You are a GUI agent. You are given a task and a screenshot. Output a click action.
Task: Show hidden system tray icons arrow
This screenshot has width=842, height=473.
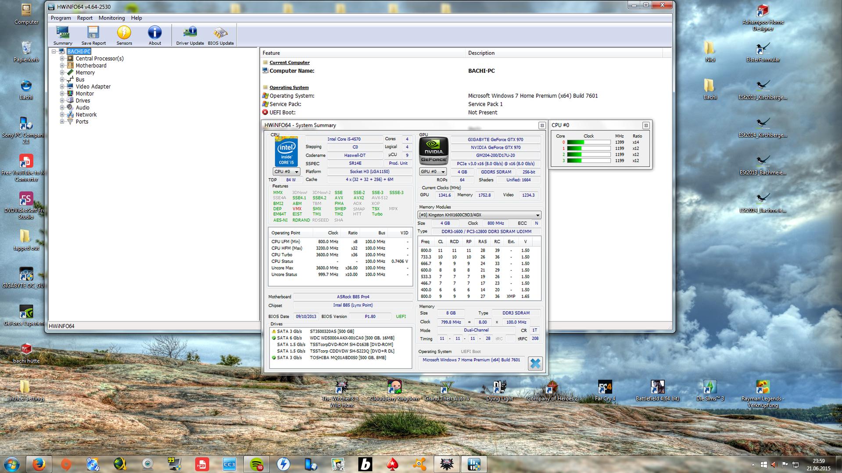tap(753, 464)
